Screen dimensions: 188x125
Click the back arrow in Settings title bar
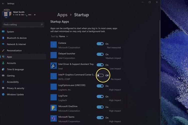3,3
